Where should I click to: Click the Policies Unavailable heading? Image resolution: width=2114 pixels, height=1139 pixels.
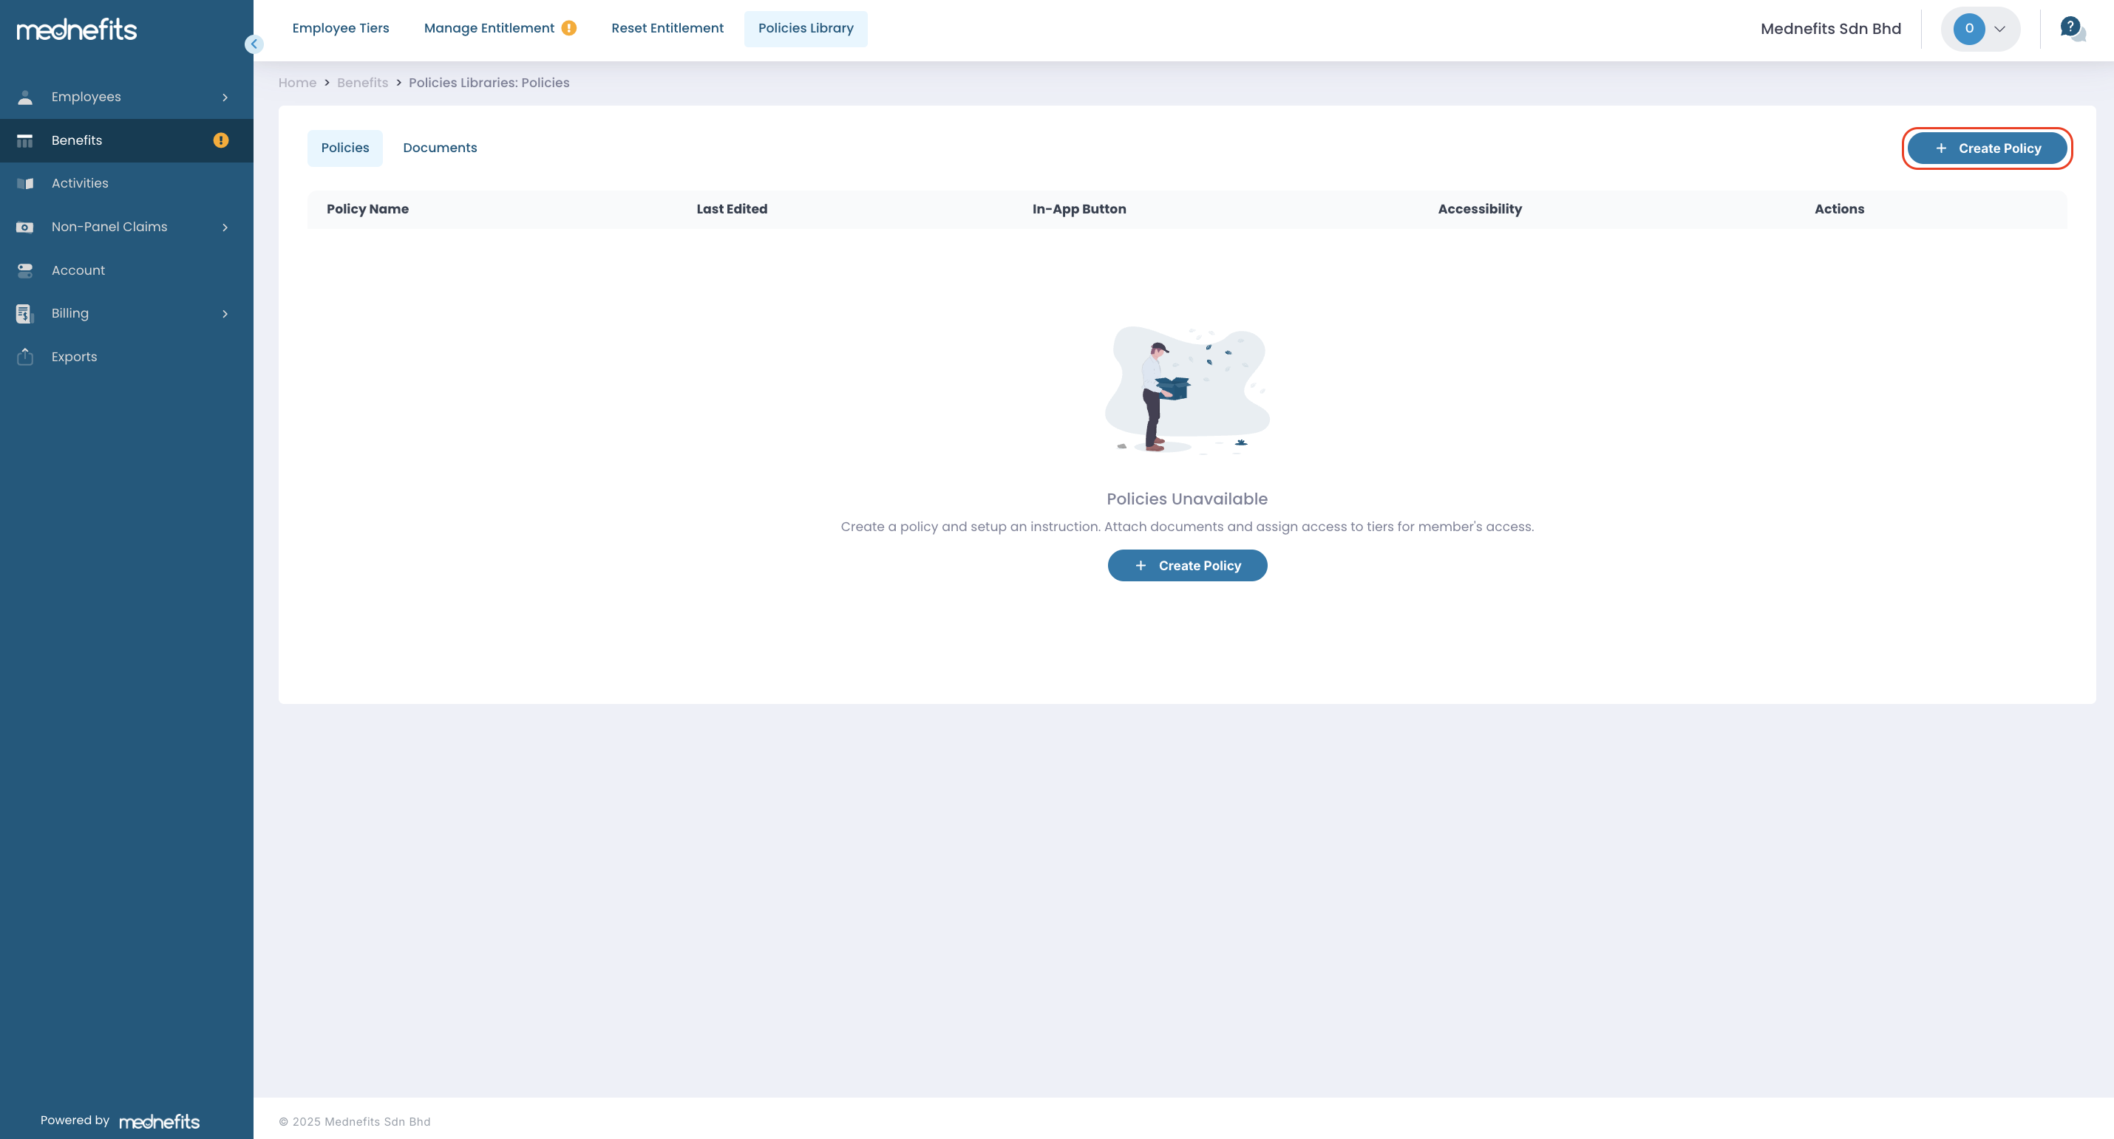(1186, 499)
